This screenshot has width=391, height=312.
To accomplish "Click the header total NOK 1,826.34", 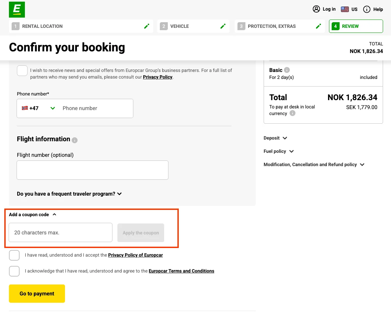I will [x=366, y=51].
